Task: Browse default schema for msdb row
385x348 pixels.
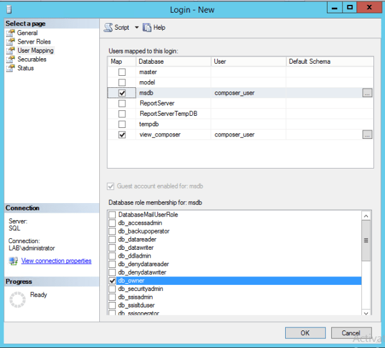Action: (367, 93)
